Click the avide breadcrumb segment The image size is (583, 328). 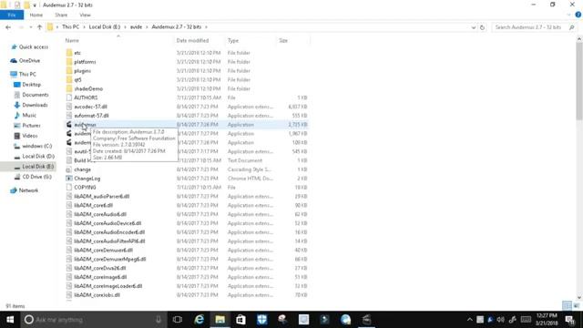[x=136, y=26]
